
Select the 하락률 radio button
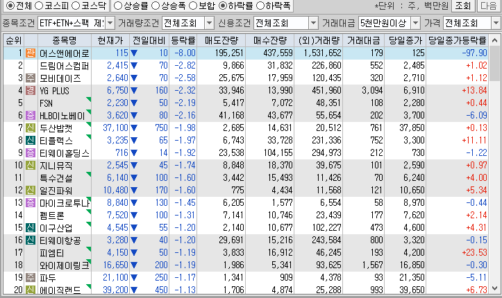coord(222,6)
